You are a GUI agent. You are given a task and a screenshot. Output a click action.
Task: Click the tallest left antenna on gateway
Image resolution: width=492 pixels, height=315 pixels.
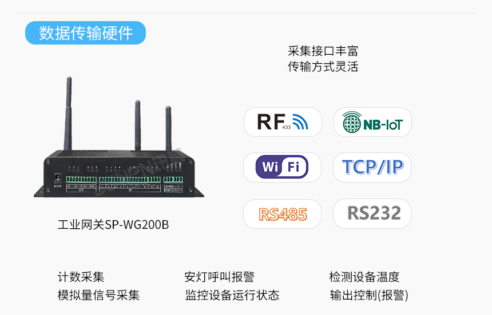[x=68, y=114]
